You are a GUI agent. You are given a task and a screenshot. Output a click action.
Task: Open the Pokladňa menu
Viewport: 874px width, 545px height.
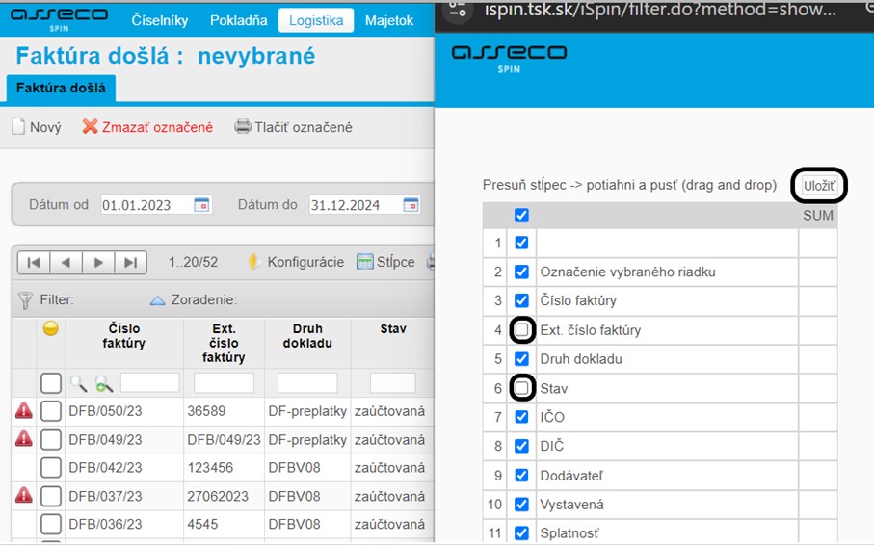point(237,20)
